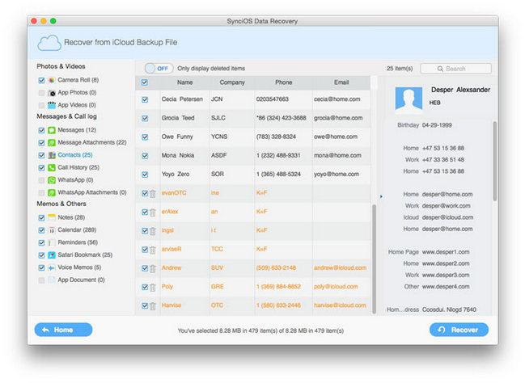The height and width of the screenshot is (383, 525).
Task: Click the iCloud cloud icon in header
Action: click(49, 43)
